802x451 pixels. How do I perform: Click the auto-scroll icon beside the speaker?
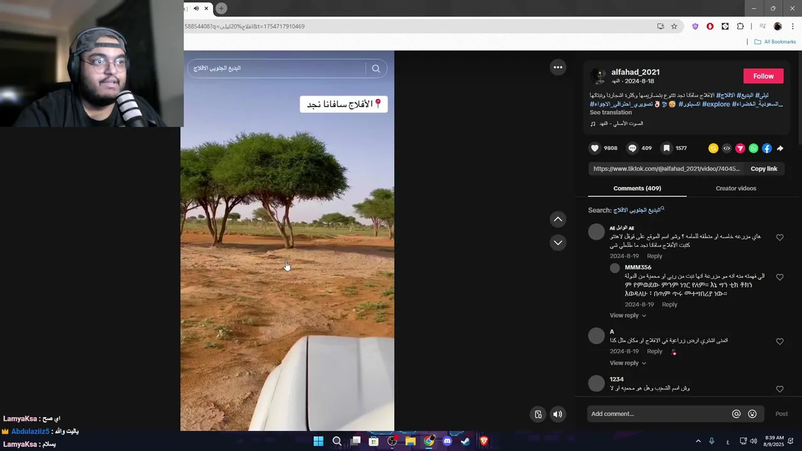538,414
